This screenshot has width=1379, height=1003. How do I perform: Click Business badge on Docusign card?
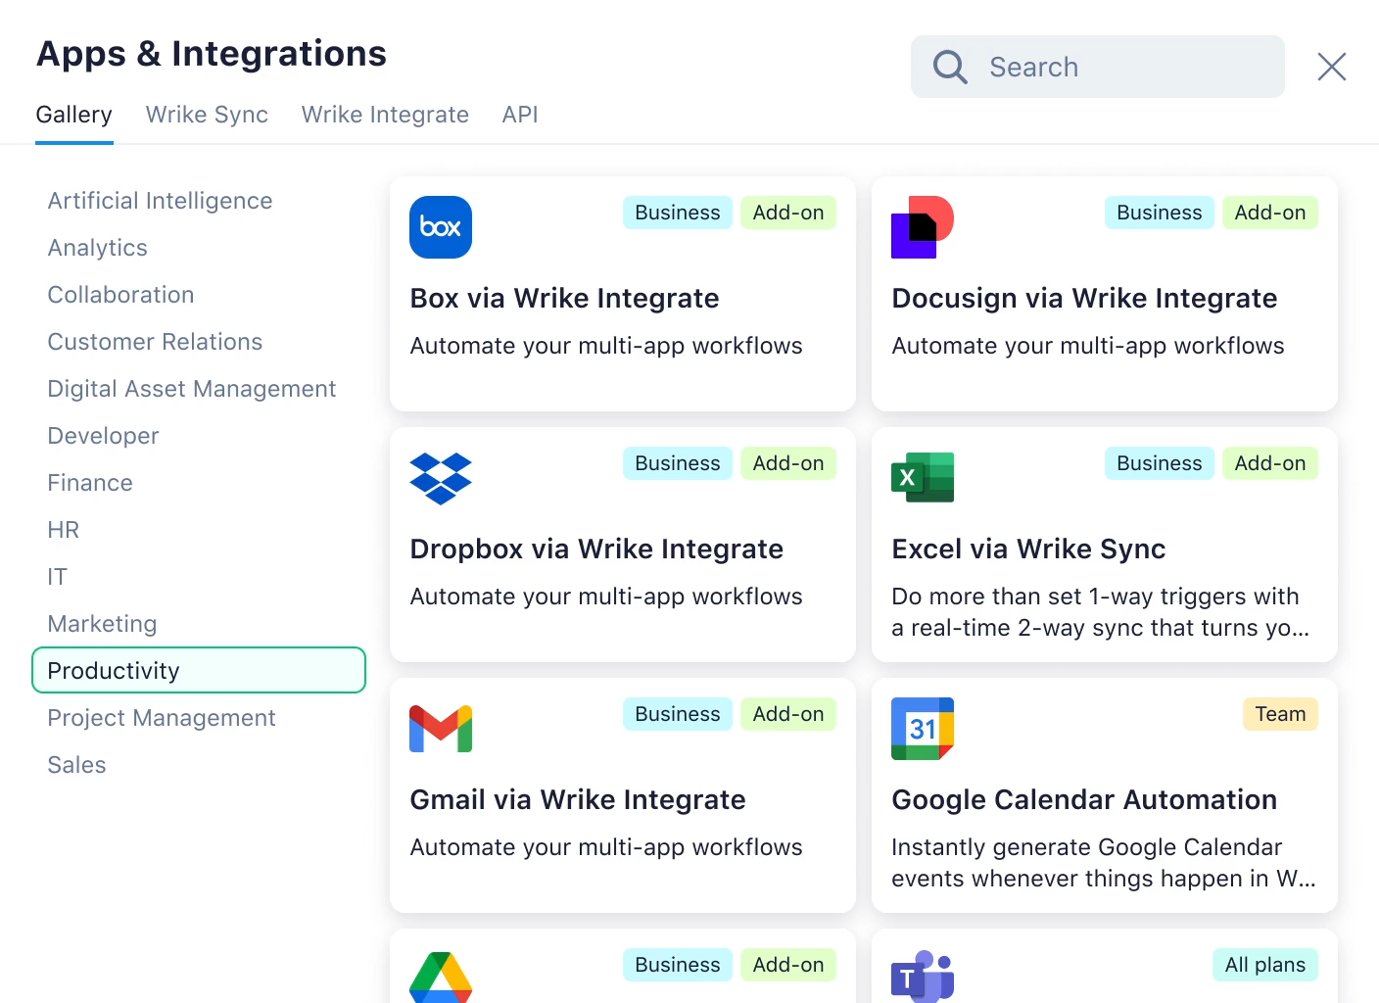1160,213
